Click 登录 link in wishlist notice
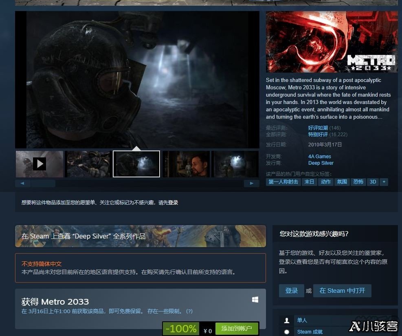The height and width of the screenshot is (336, 402). coord(173,203)
